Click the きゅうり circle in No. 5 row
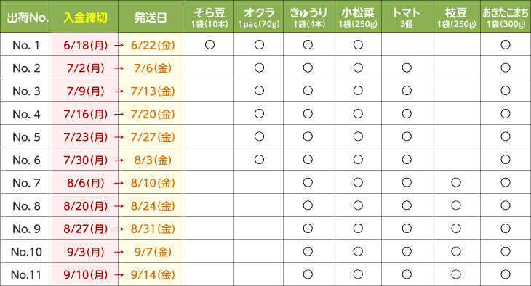This screenshot has height=286, width=531. click(x=308, y=136)
